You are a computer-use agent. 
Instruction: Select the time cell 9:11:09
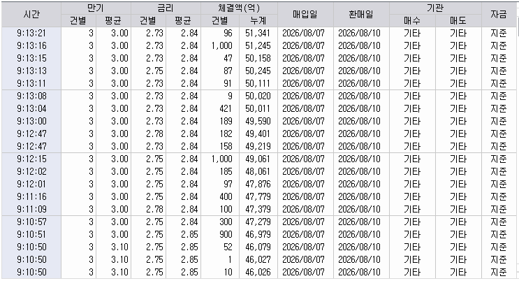pyautogui.click(x=31, y=210)
